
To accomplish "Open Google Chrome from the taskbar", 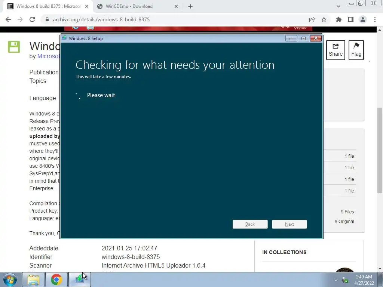I will pos(56,280).
